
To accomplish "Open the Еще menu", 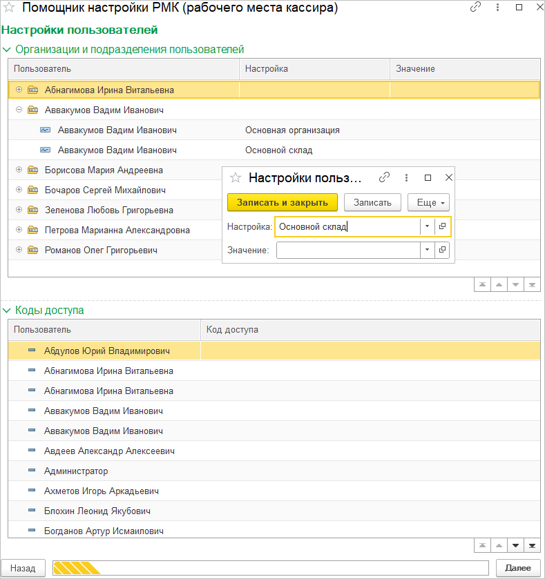I will pos(429,202).
